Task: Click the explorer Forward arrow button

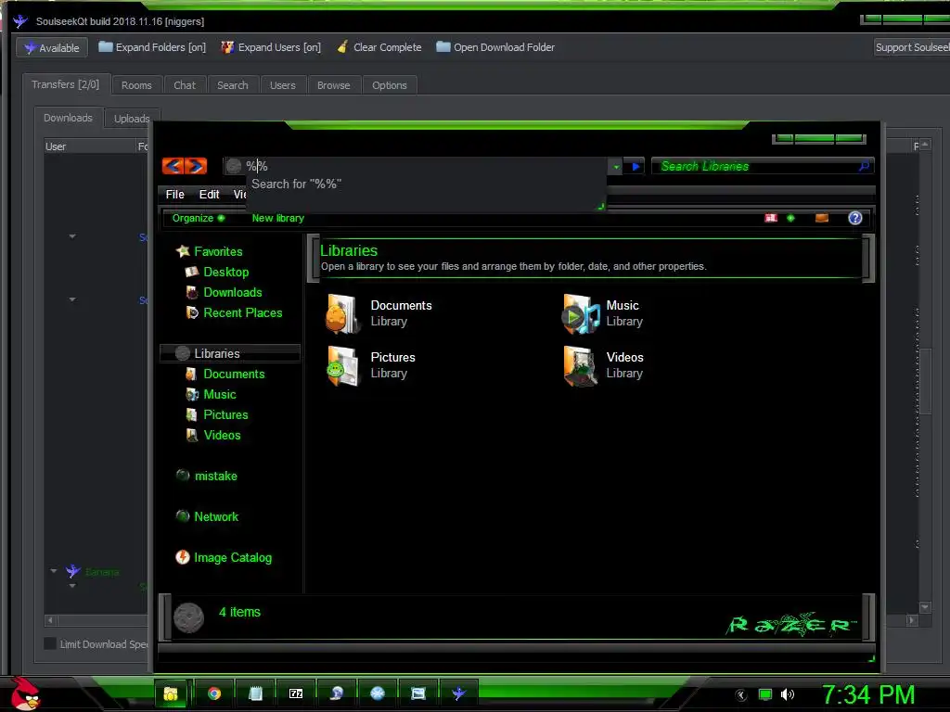Action: (196, 166)
